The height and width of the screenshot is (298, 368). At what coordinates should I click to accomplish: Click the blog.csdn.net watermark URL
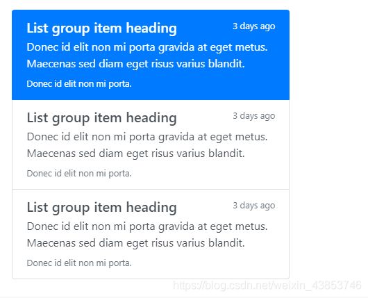[267, 285]
